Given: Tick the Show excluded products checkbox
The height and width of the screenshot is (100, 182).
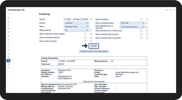Looking at the screenshot, I should tap(85, 37).
